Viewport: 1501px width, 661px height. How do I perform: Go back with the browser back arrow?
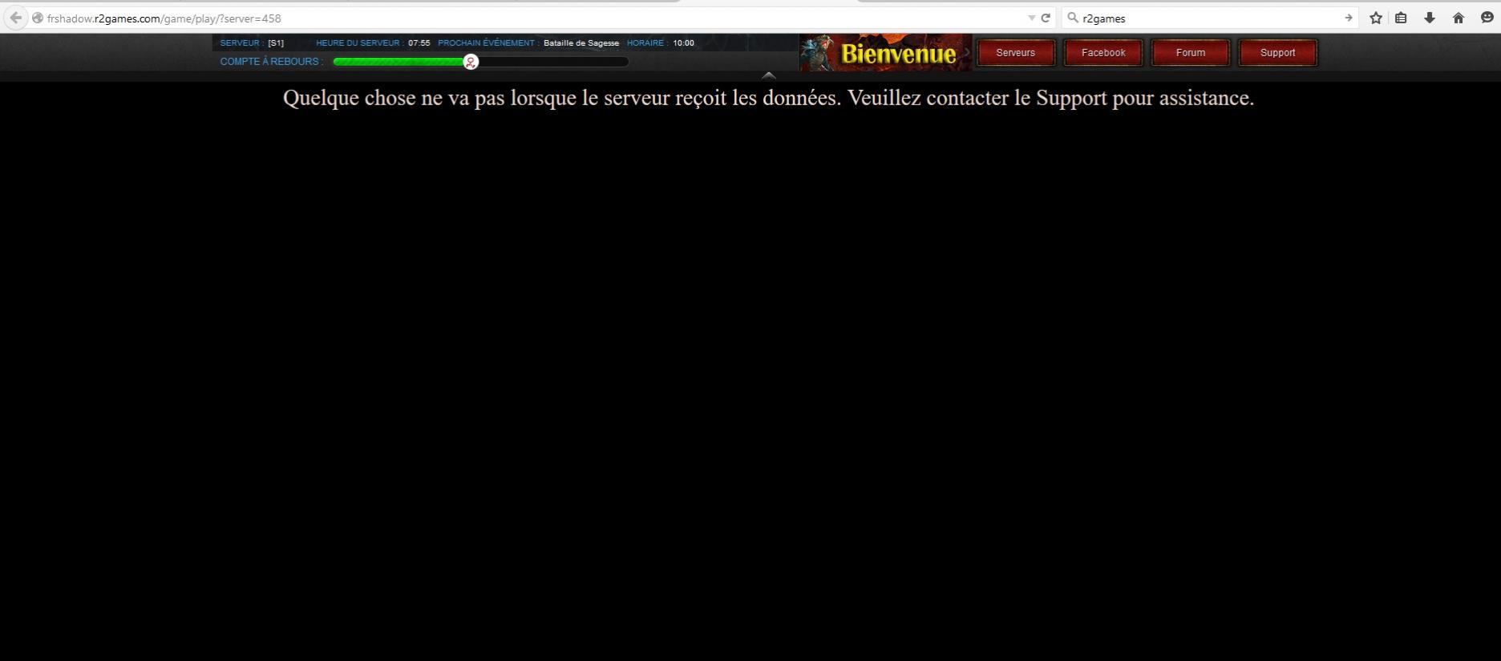(x=15, y=18)
